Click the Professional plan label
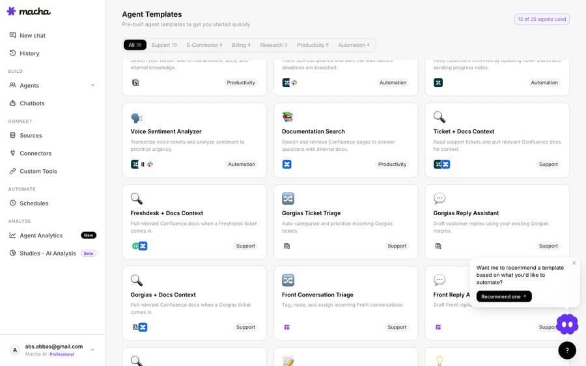Viewport: 586px width, 366px height. pos(62,354)
